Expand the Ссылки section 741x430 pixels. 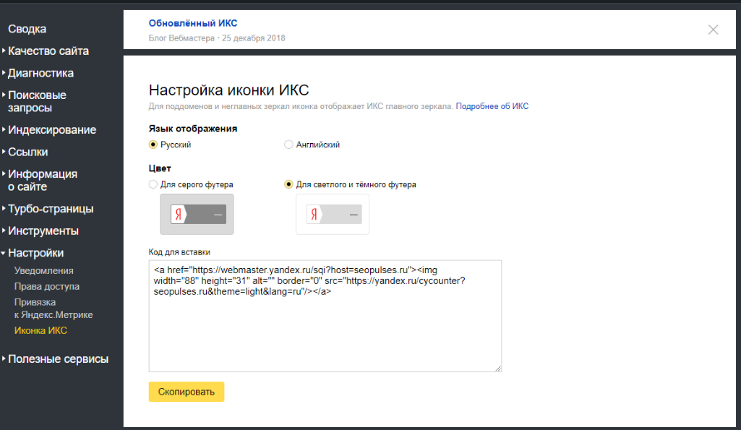pos(28,152)
